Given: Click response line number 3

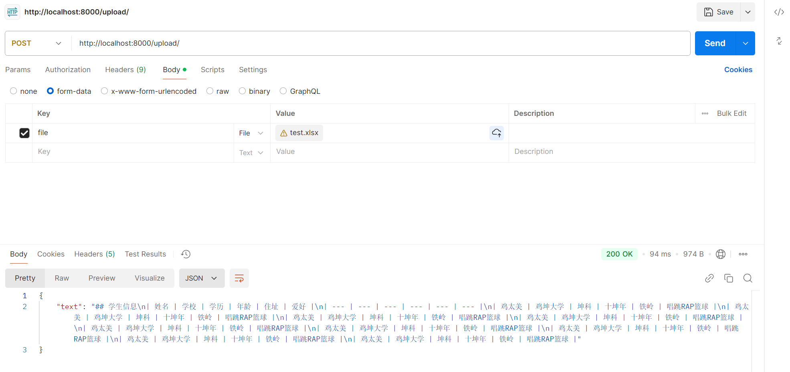Looking at the screenshot, I should (x=24, y=350).
